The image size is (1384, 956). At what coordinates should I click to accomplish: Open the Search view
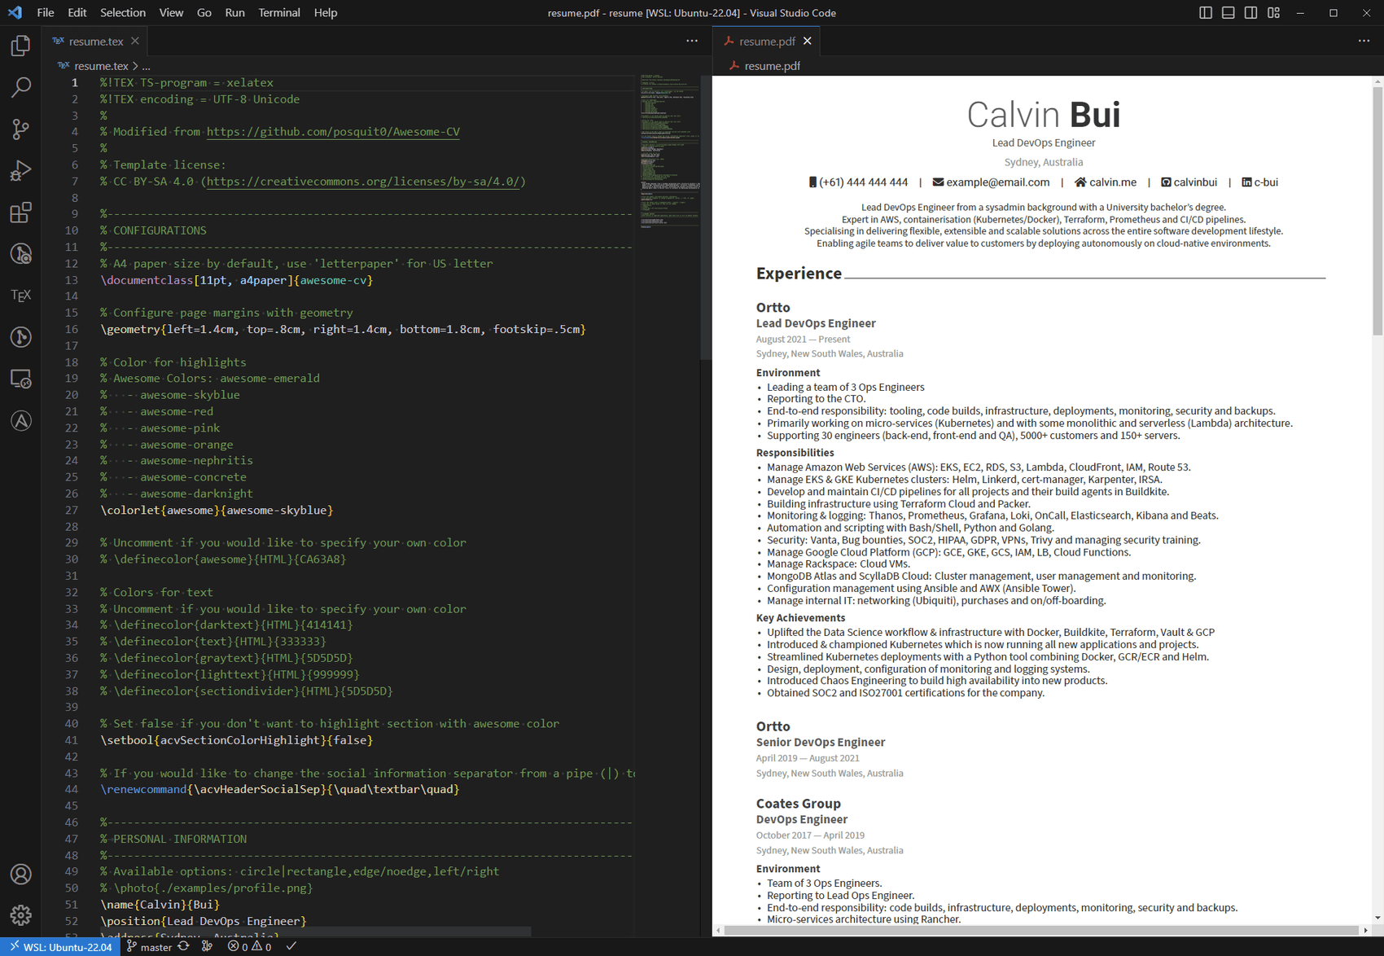pos(20,87)
